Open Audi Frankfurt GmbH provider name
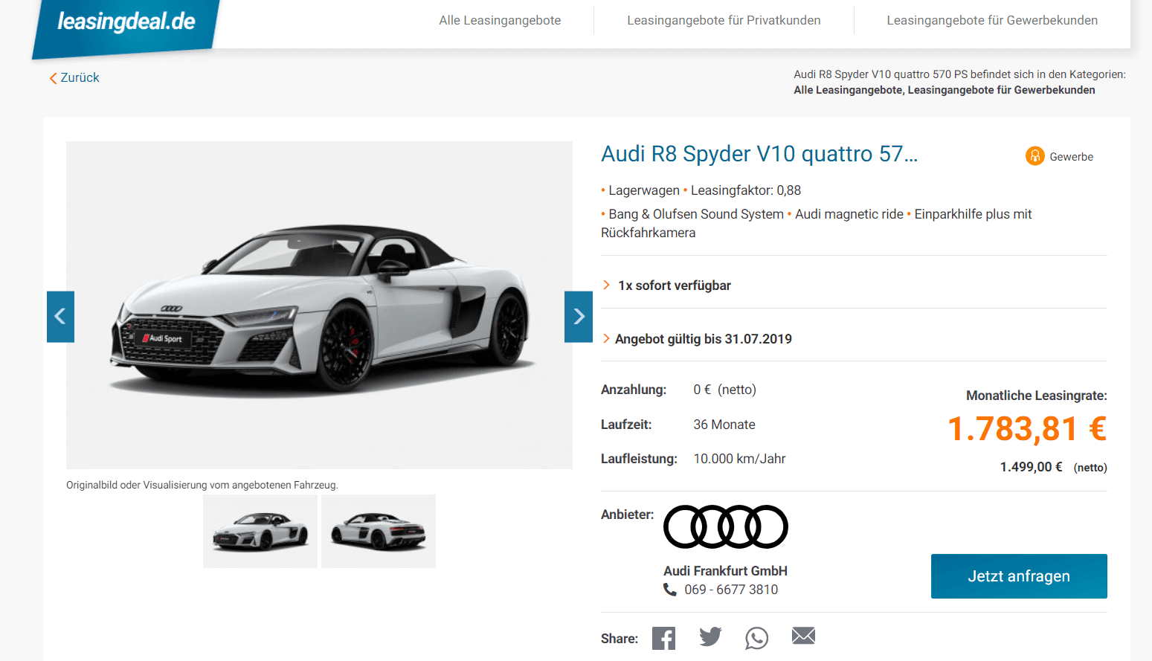Image resolution: width=1152 pixels, height=661 pixels. pyautogui.click(x=725, y=571)
